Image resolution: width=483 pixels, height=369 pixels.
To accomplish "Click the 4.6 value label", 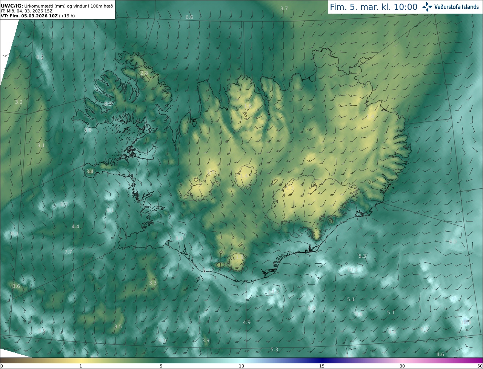I will tap(440, 354).
